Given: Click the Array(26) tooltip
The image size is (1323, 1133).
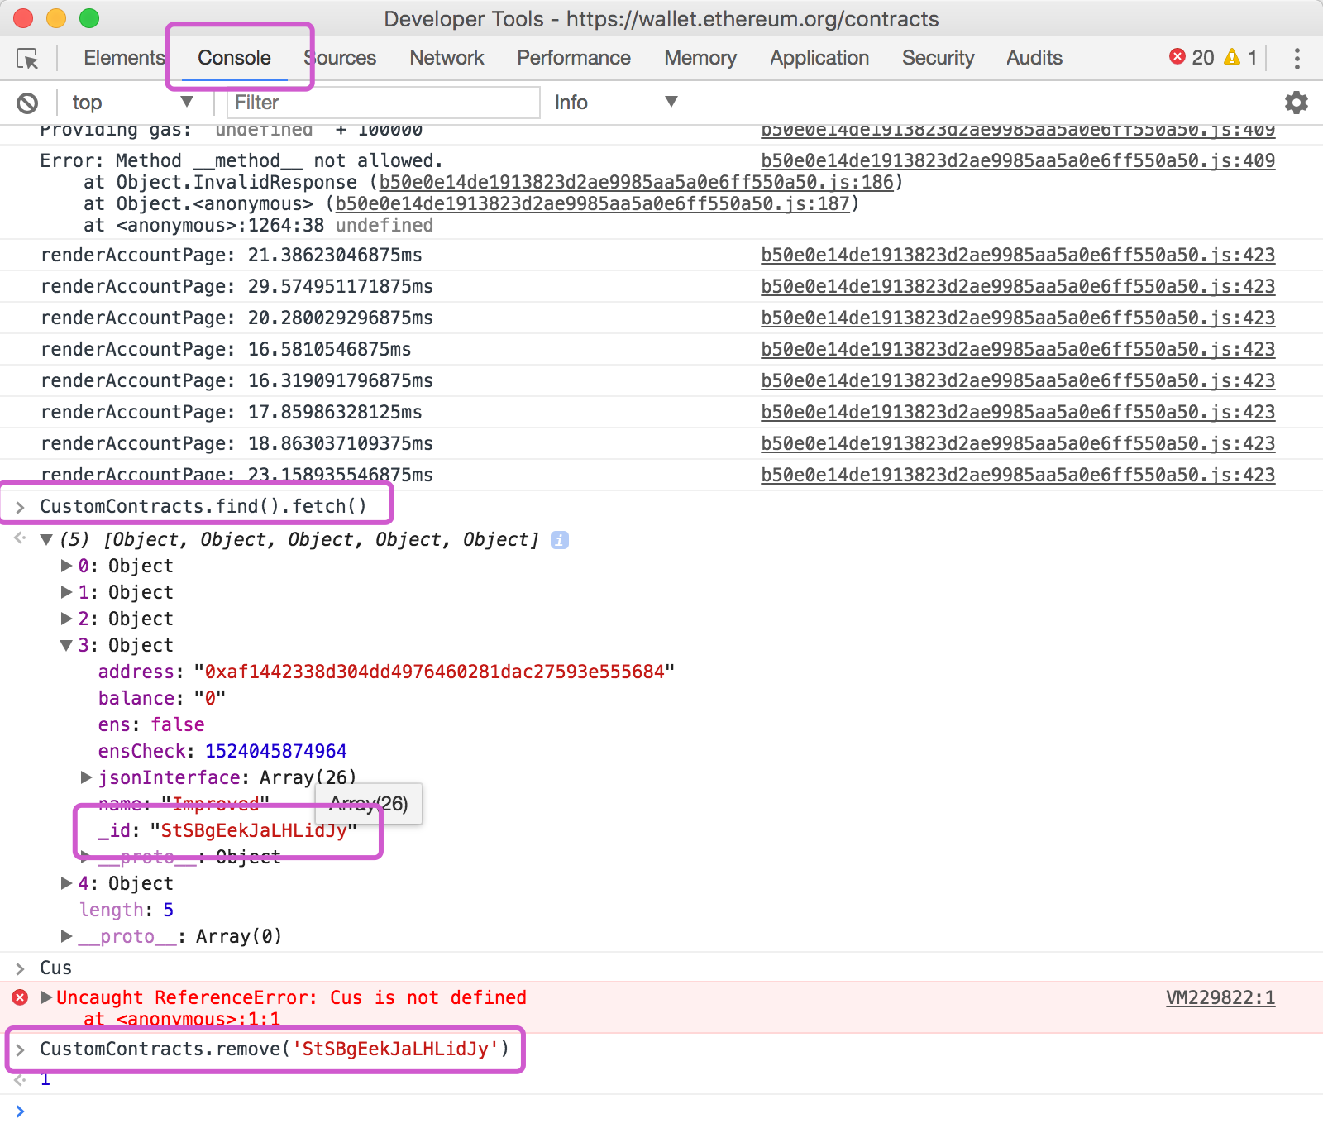Looking at the screenshot, I should coord(369,804).
